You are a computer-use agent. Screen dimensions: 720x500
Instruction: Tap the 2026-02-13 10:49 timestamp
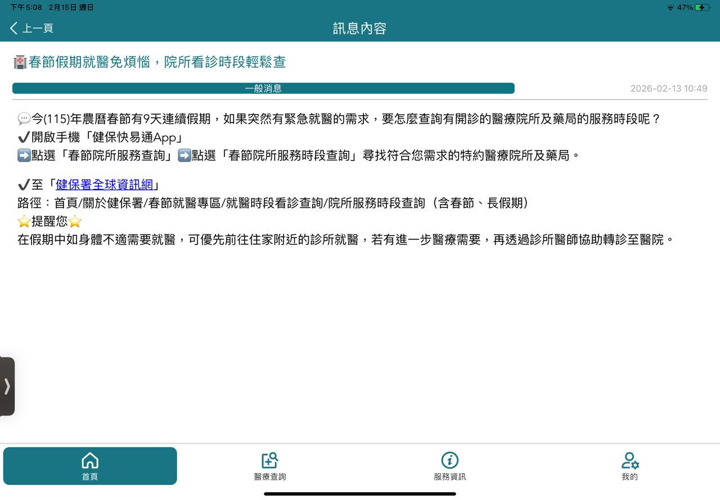click(668, 88)
